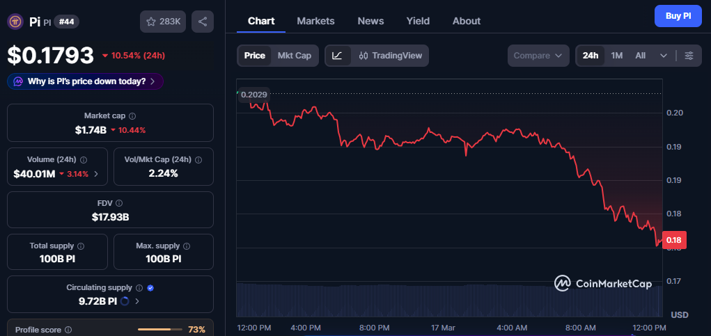This screenshot has width=711, height=336.
Task: Select the line chart icon
Action: point(337,56)
